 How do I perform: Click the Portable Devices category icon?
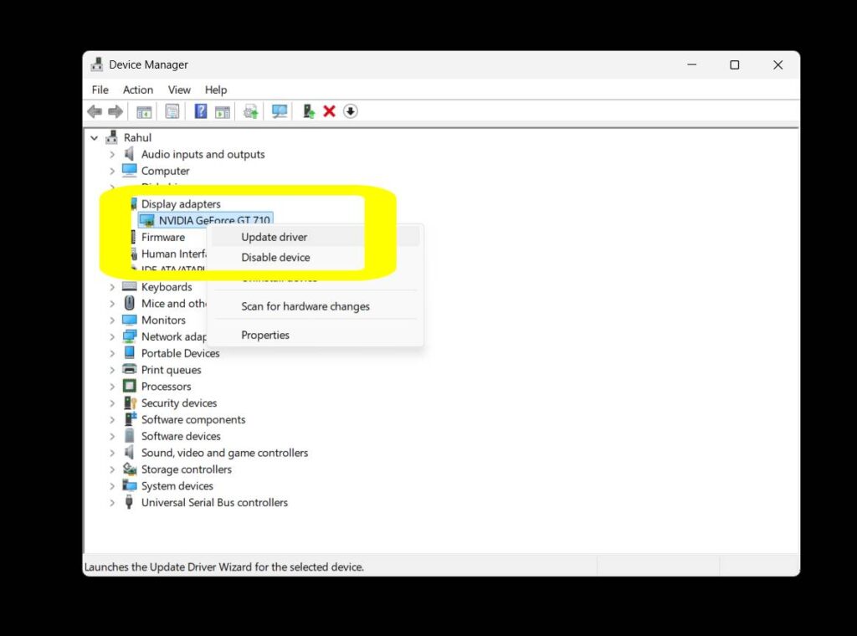point(130,353)
